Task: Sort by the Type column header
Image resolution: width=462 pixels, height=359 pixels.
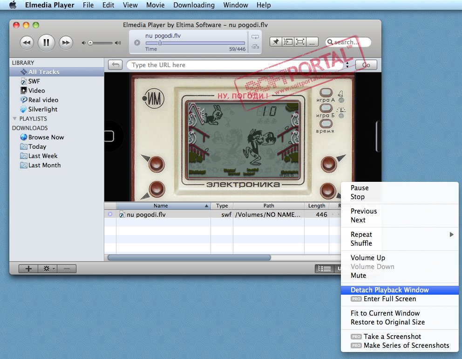Action: (222, 206)
